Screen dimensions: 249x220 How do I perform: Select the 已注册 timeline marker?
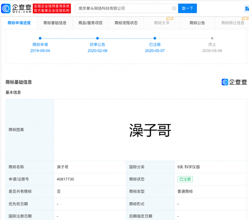click(x=155, y=38)
